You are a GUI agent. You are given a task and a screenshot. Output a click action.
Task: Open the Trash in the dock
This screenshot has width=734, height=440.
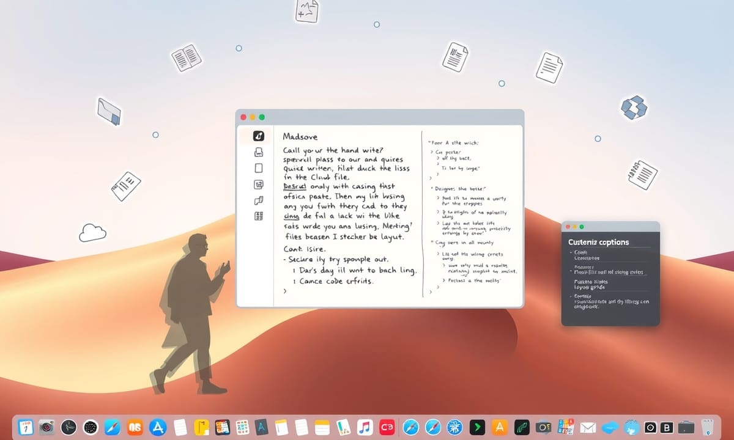click(708, 427)
